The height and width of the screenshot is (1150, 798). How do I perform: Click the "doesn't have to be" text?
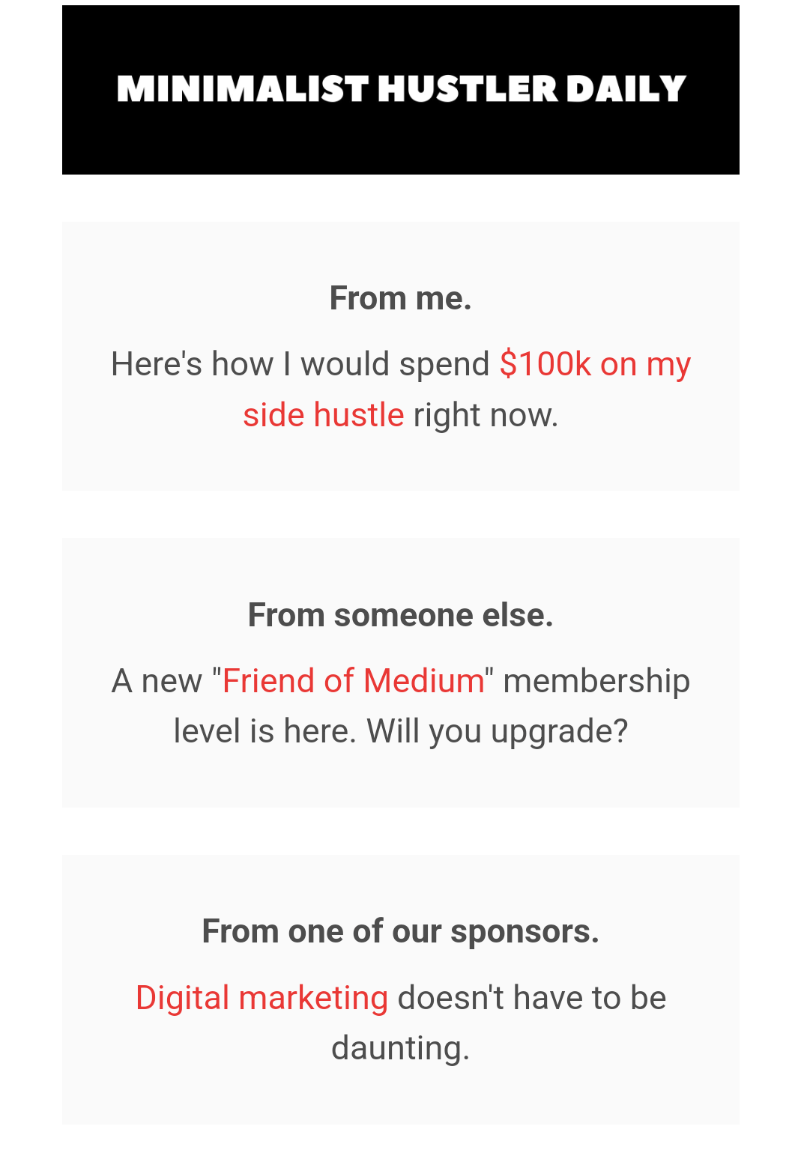[532, 998]
